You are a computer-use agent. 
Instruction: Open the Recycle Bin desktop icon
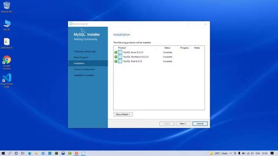click(7, 7)
